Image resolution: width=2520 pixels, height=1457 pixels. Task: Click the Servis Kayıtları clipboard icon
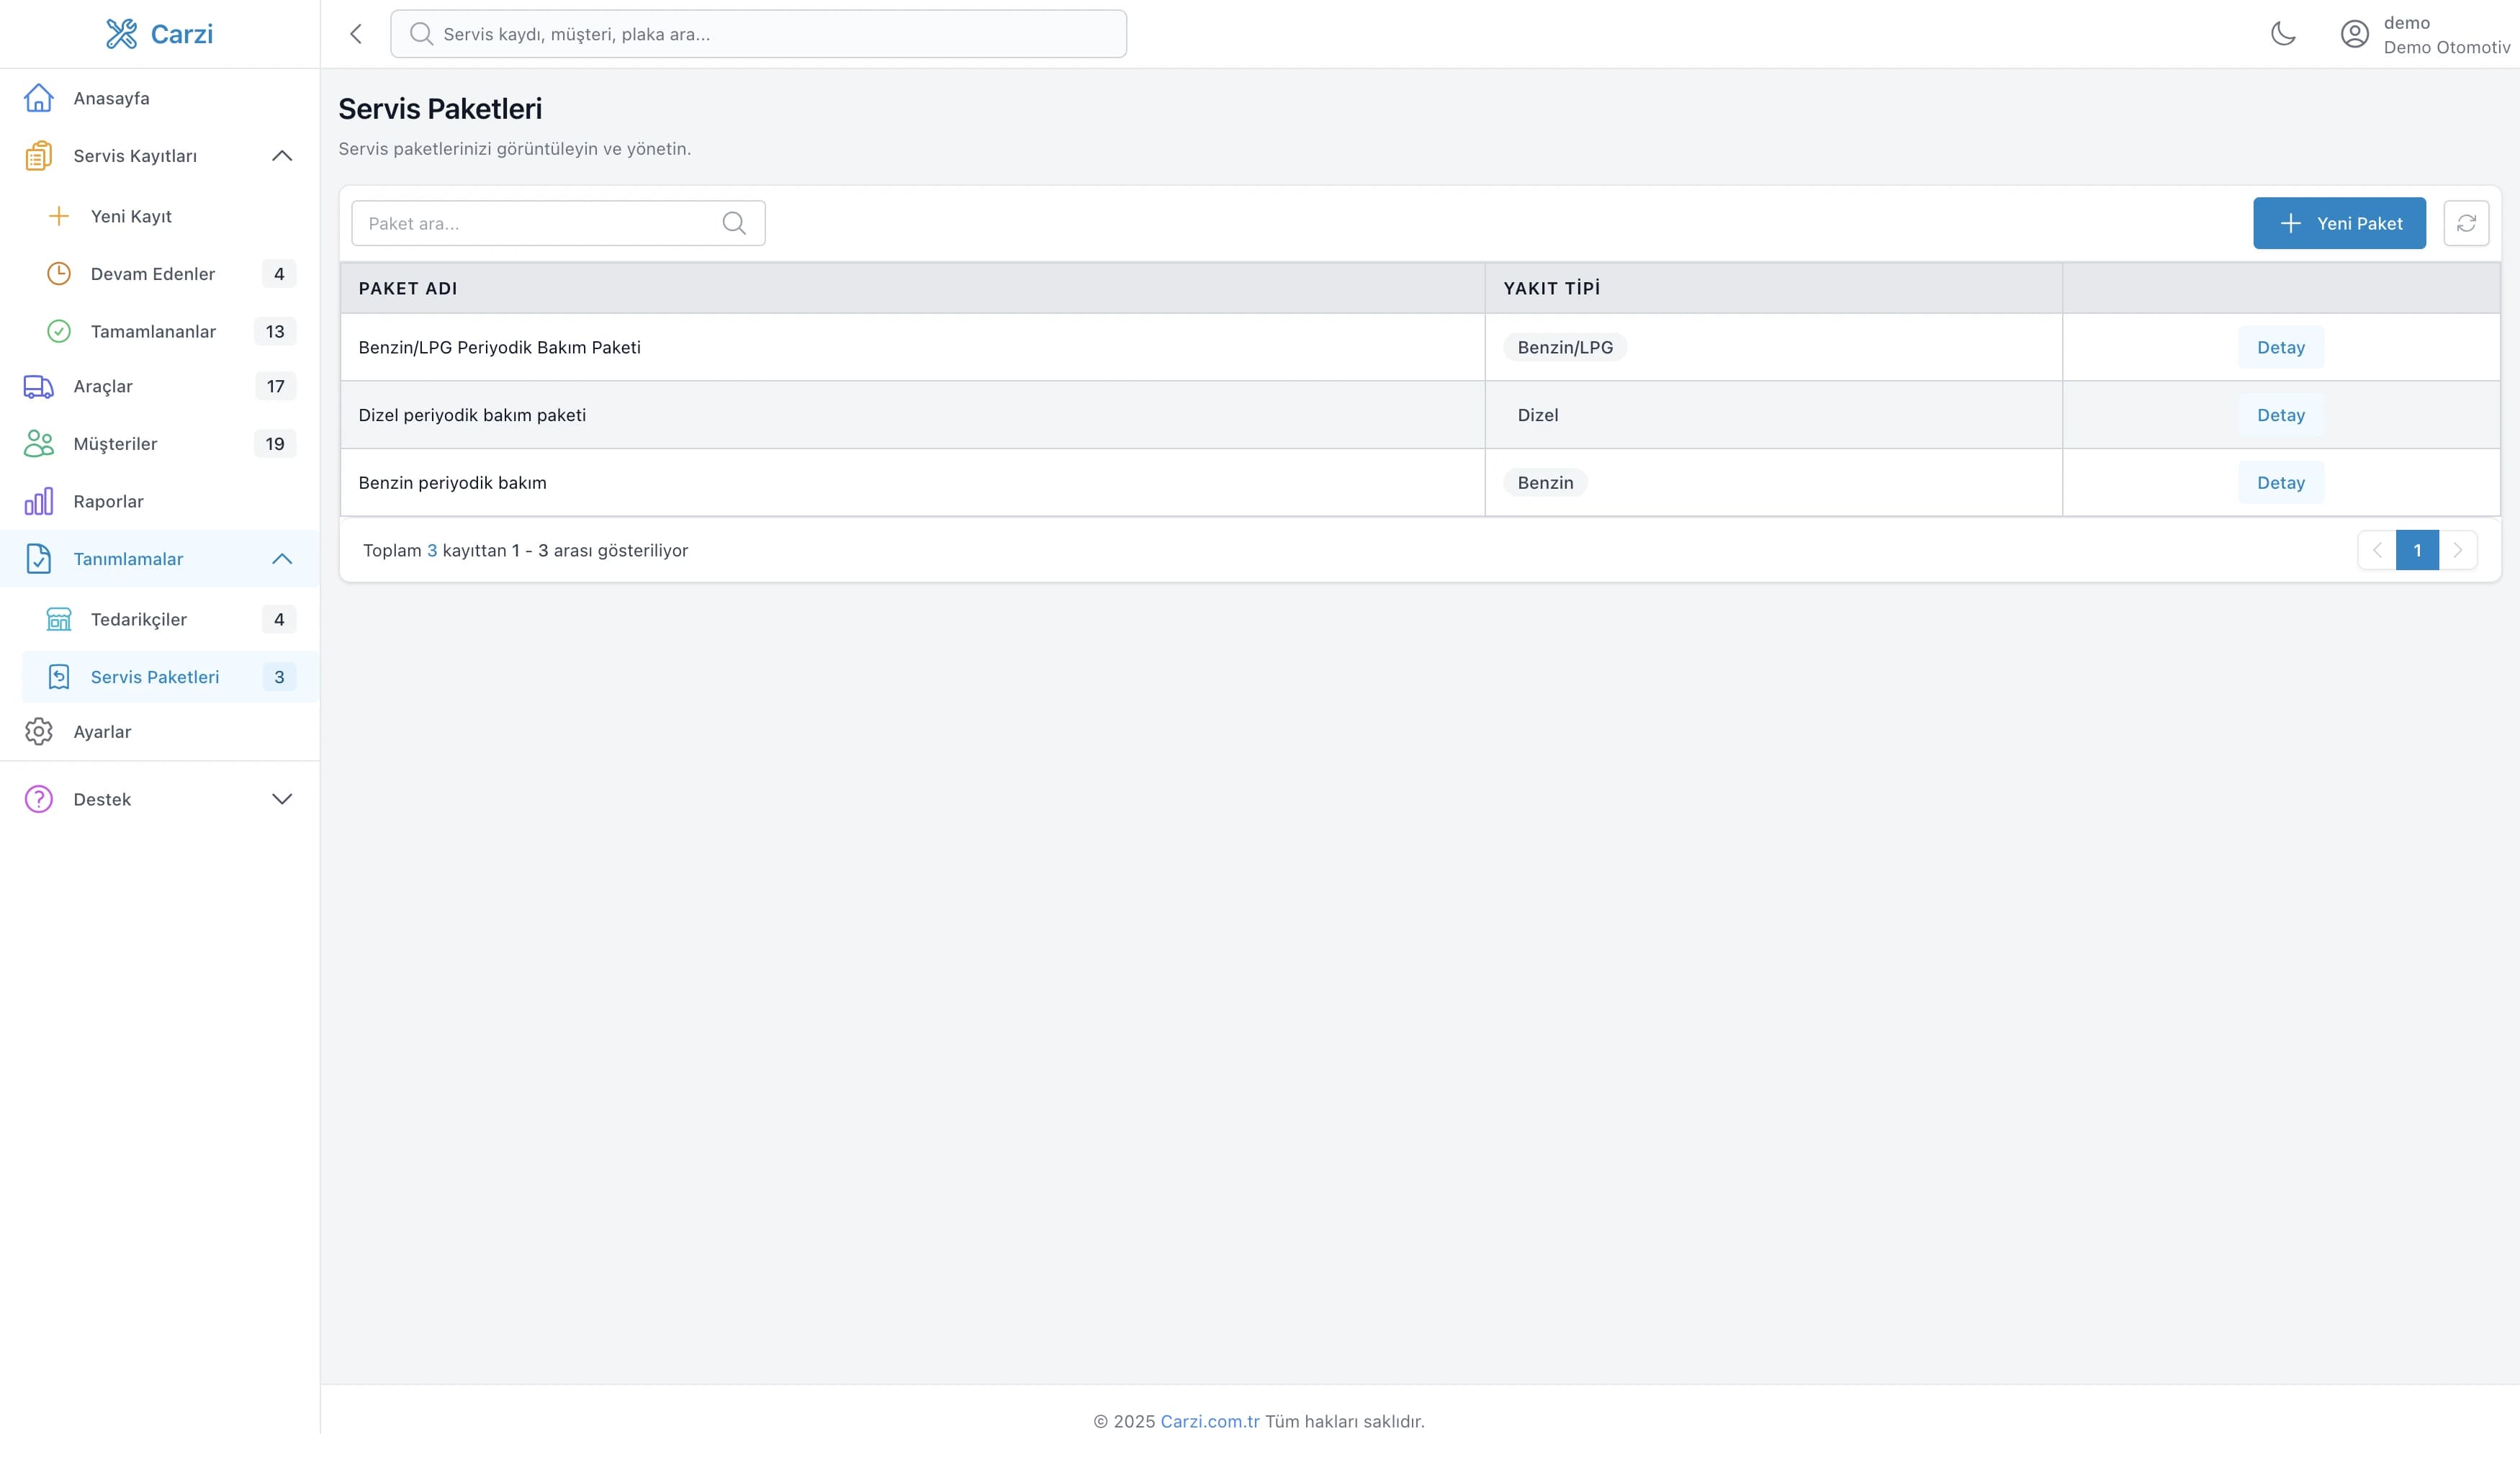pyautogui.click(x=39, y=156)
